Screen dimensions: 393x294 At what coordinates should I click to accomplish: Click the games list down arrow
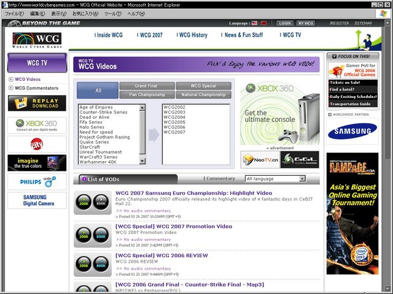tap(142, 161)
